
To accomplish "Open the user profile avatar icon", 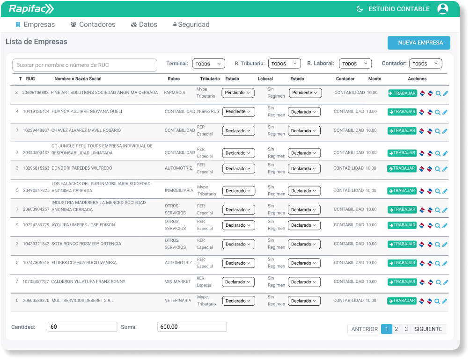I will pyautogui.click(x=442, y=9).
